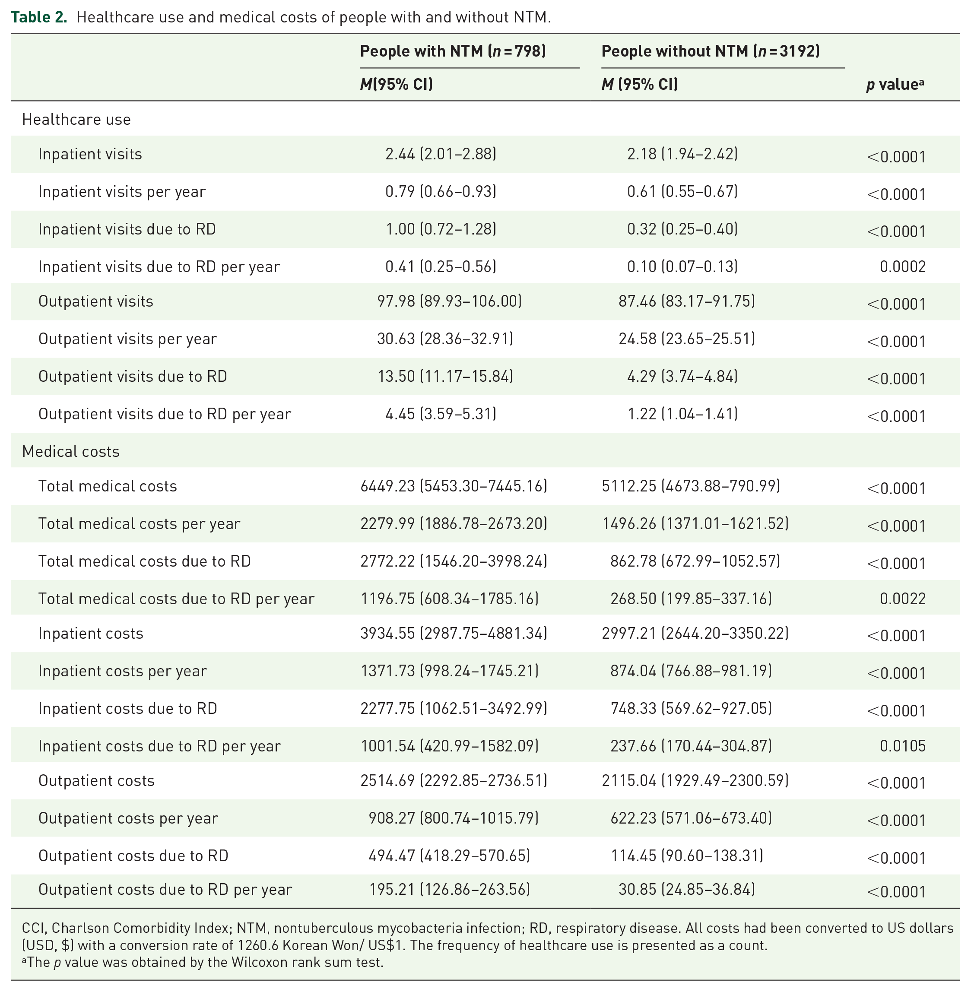971x992 pixels.
Task: Click the 0.0002 p value cell
Action: click(903, 266)
